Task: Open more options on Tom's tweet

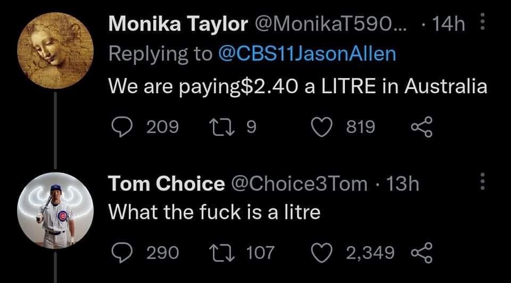Action: point(482,181)
